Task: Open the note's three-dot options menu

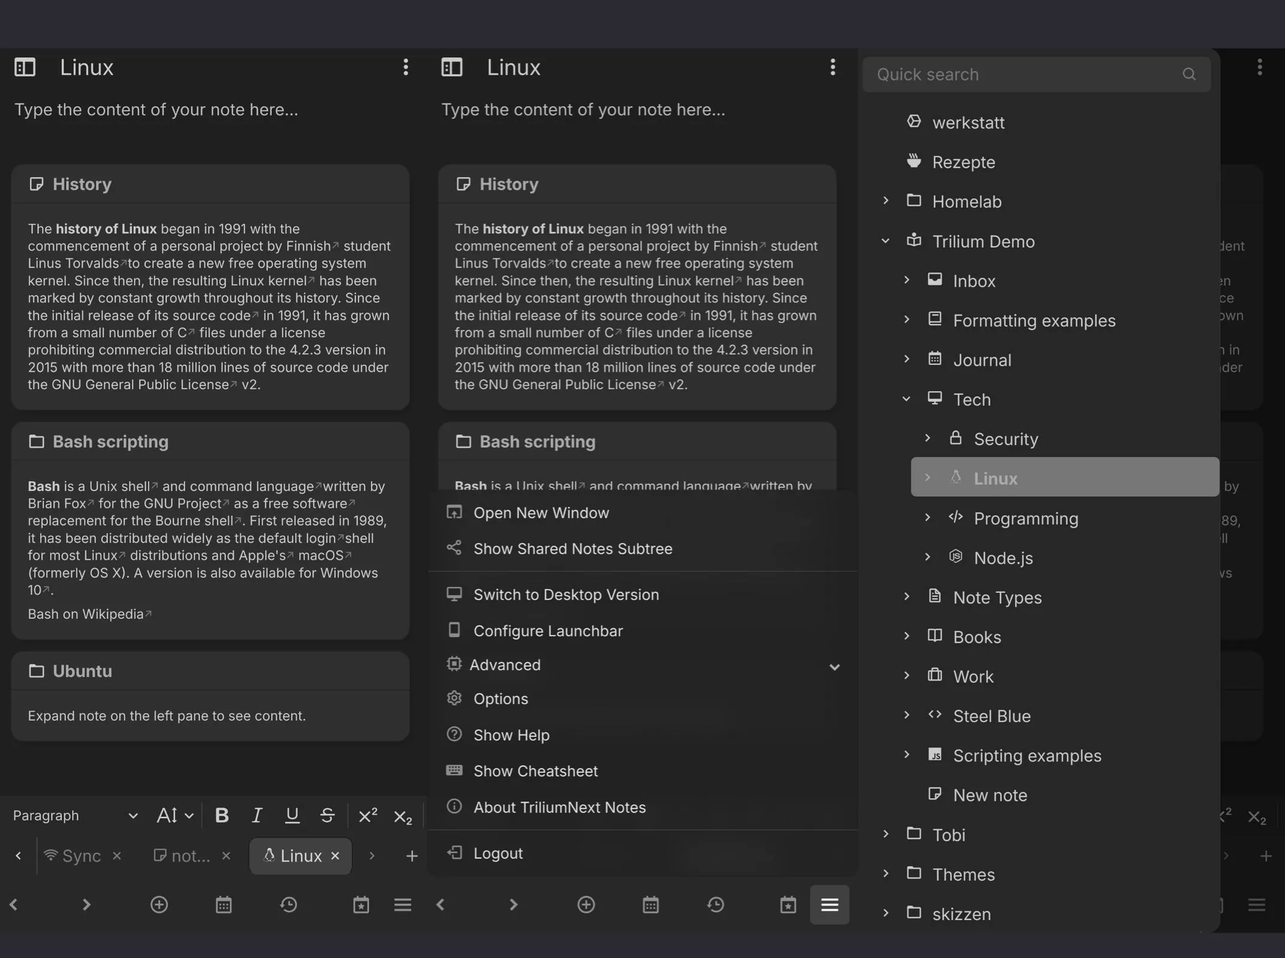Action: click(406, 67)
